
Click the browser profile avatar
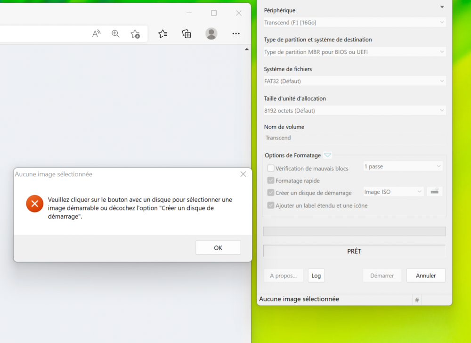click(x=211, y=33)
